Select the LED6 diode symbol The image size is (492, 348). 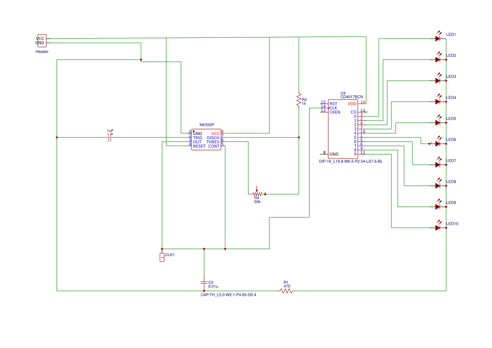point(438,142)
